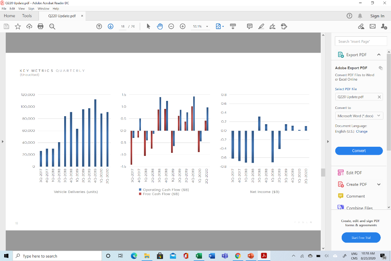Click the Change language link
Screen dimensions: 391x261
click(x=362, y=131)
